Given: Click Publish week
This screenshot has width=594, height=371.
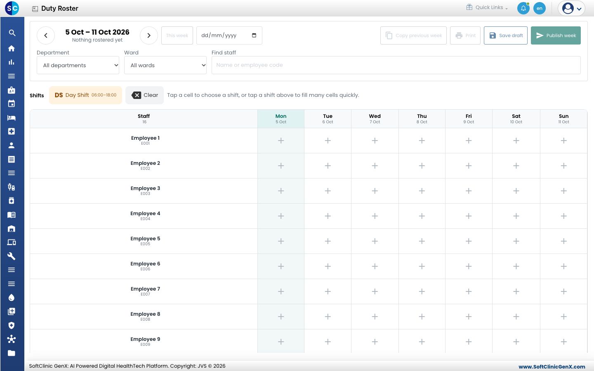Looking at the screenshot, I should click(x=556, y=35).
